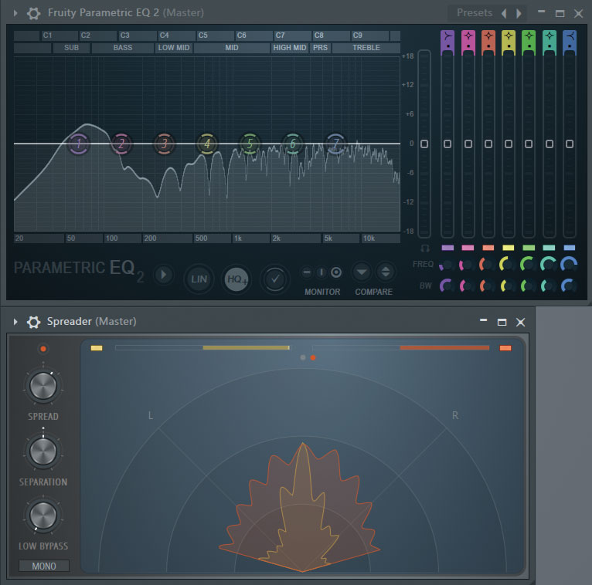Click EQ band 2 node on graph

[121, 144]
